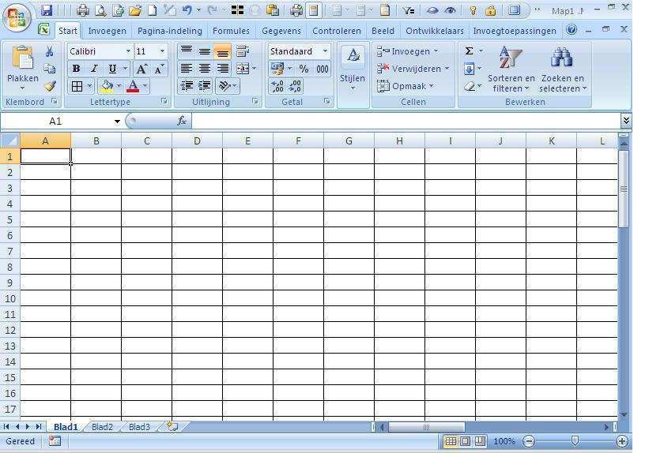Select column D header
The image size is (664, 453).
pyautogui.click(x=197, y=140)
